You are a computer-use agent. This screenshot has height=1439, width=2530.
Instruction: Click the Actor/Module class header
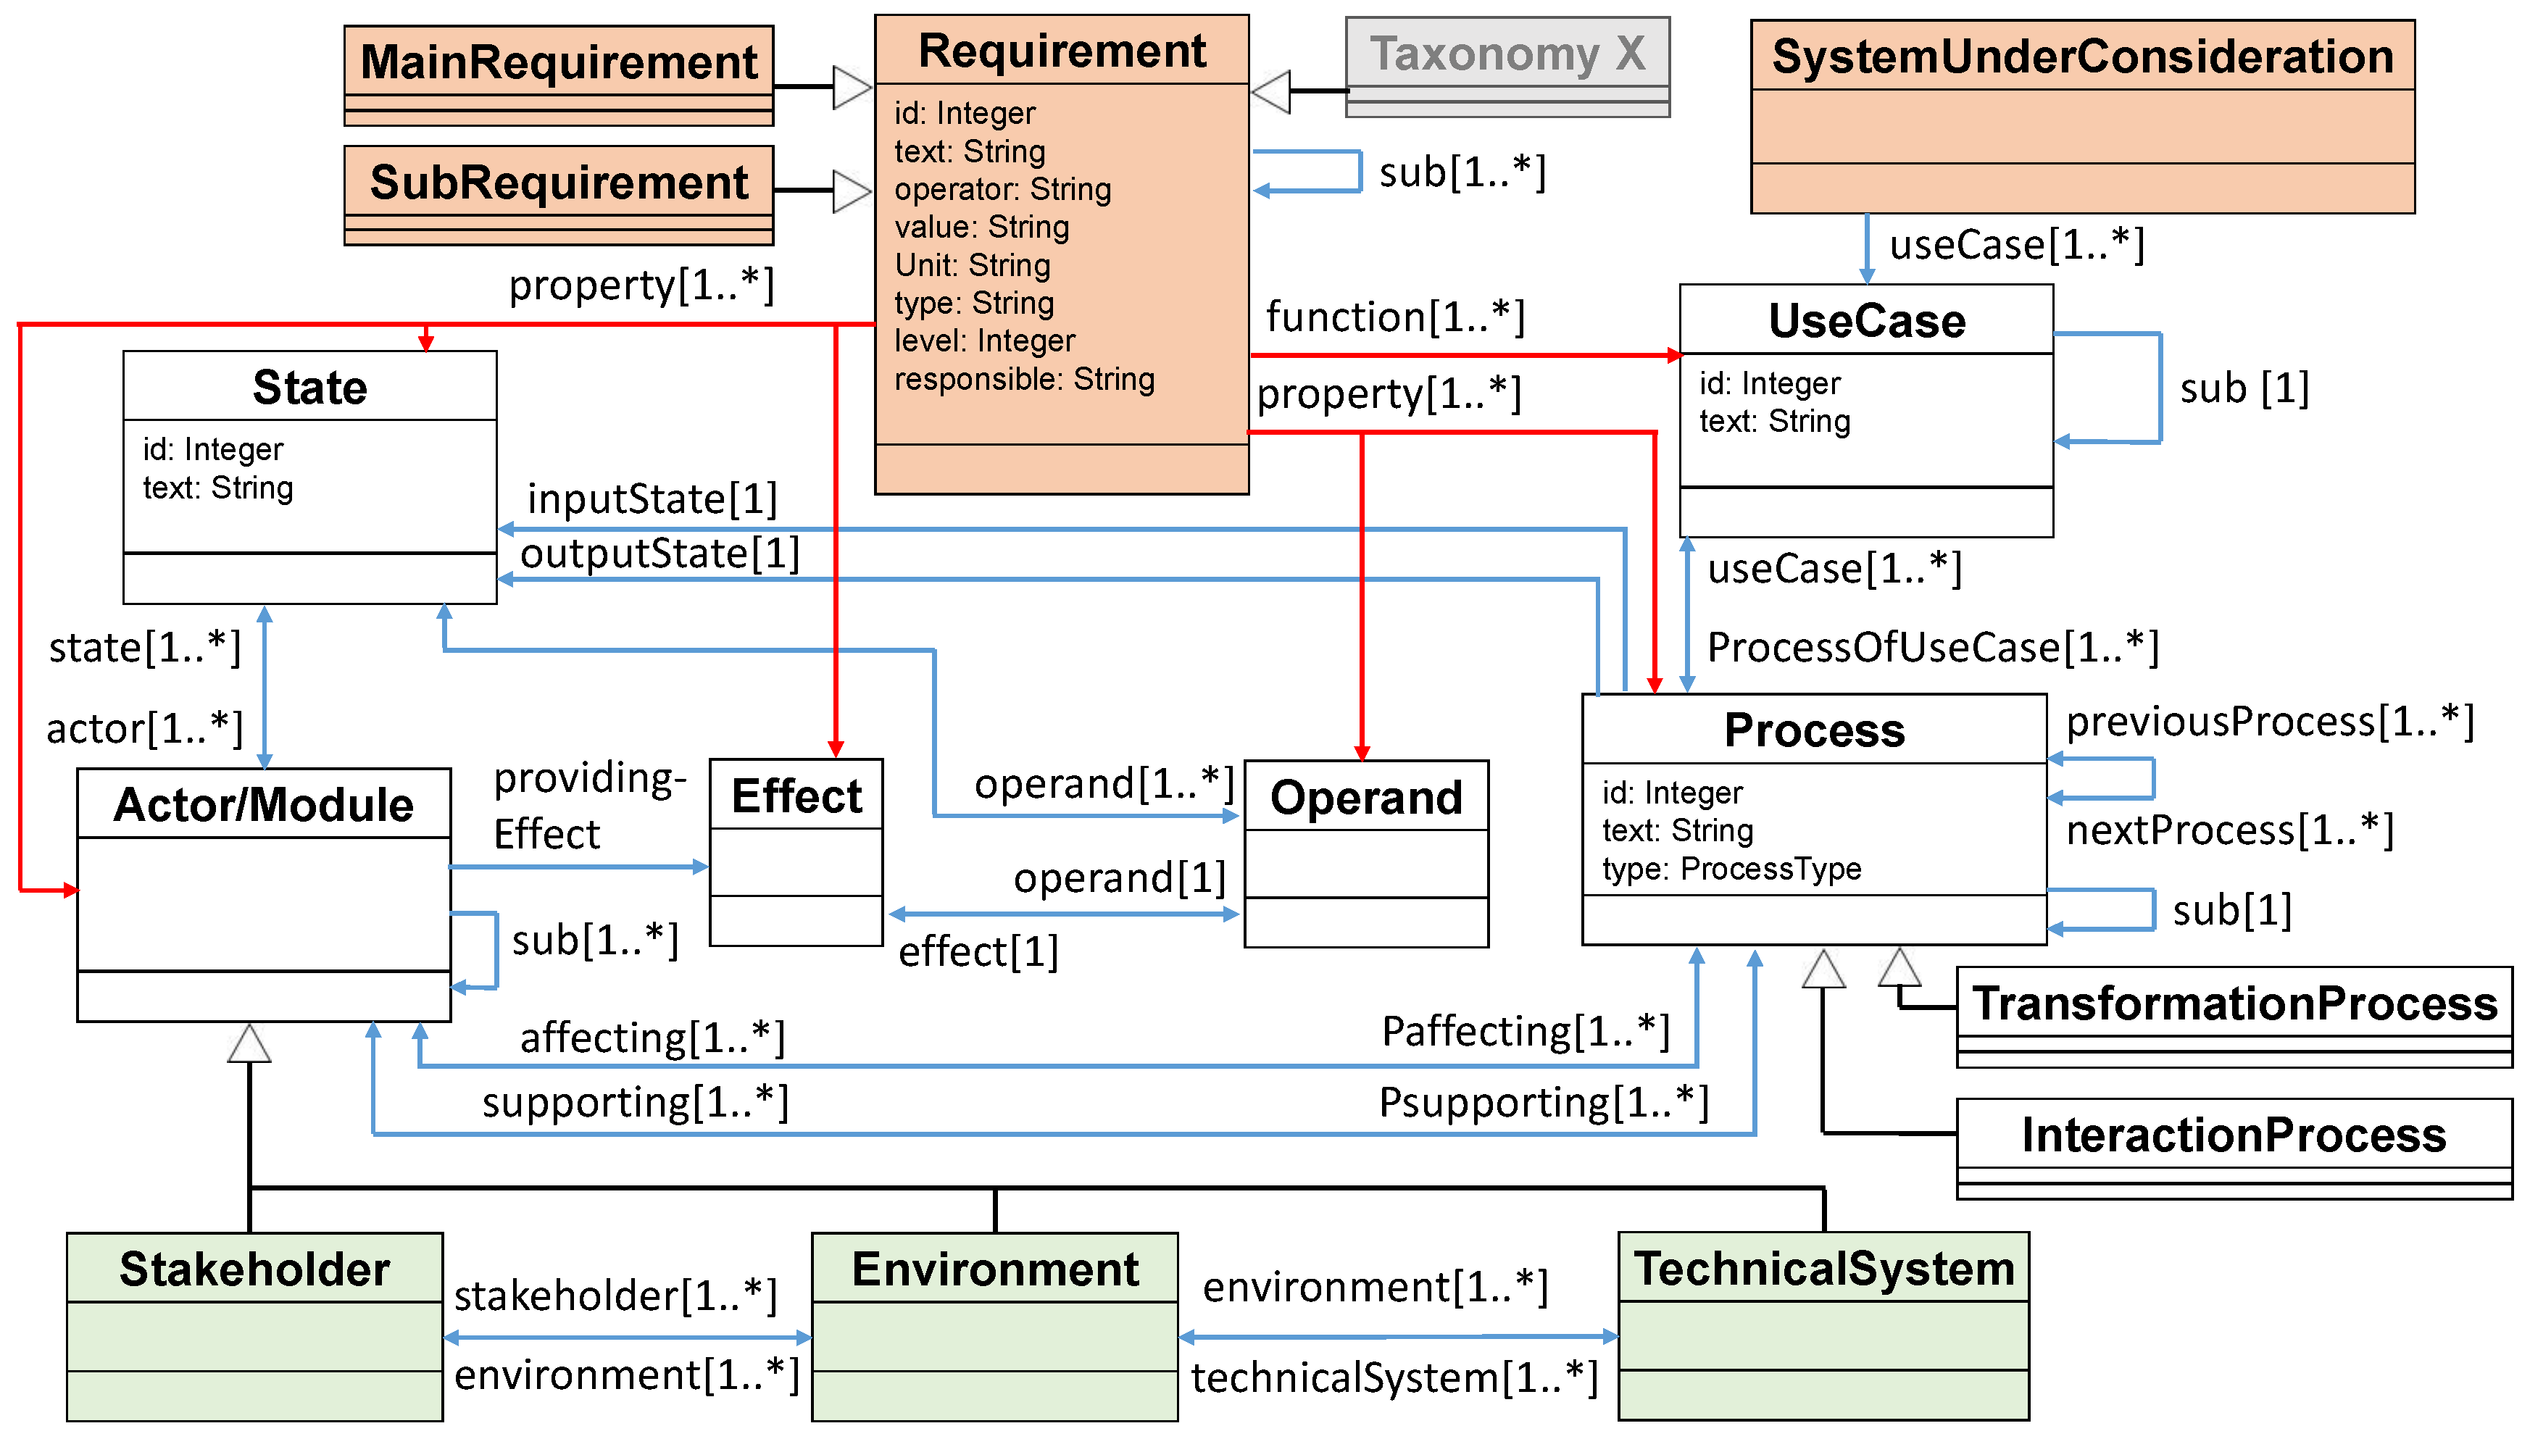point(263,804)
